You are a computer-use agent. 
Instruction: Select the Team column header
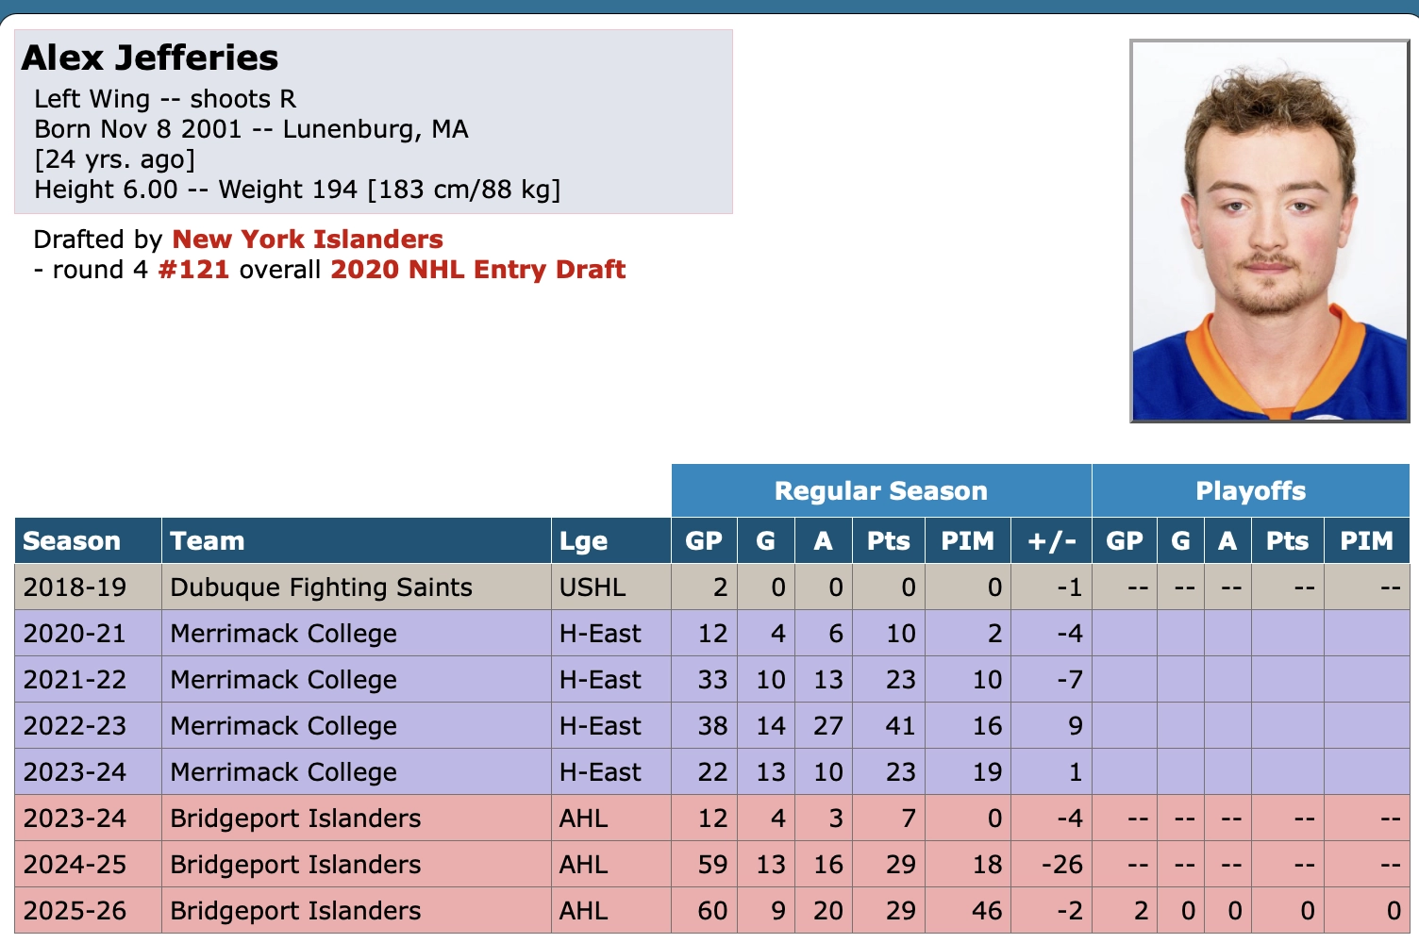pyautogui.click(x=208, y=541)
